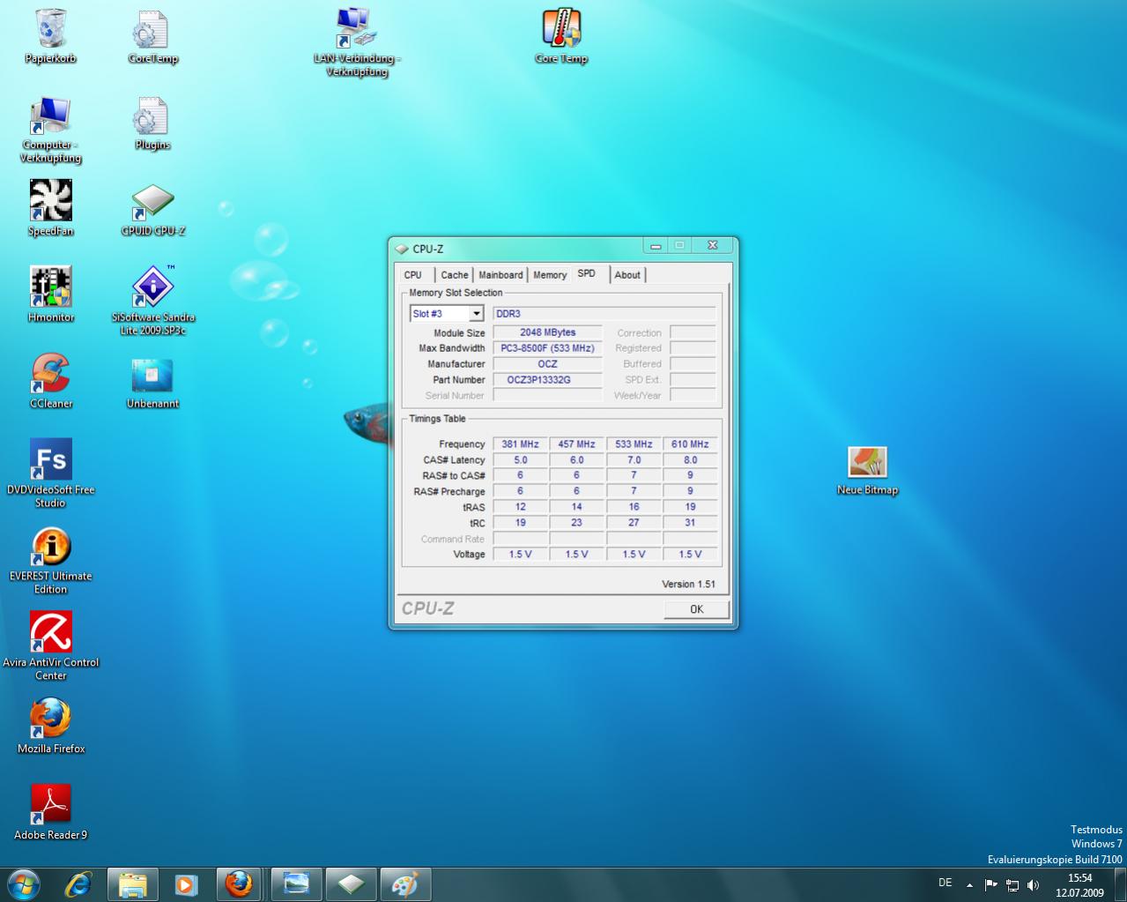
Task: Close the CPU-Z window
Action: pos(713,246)
